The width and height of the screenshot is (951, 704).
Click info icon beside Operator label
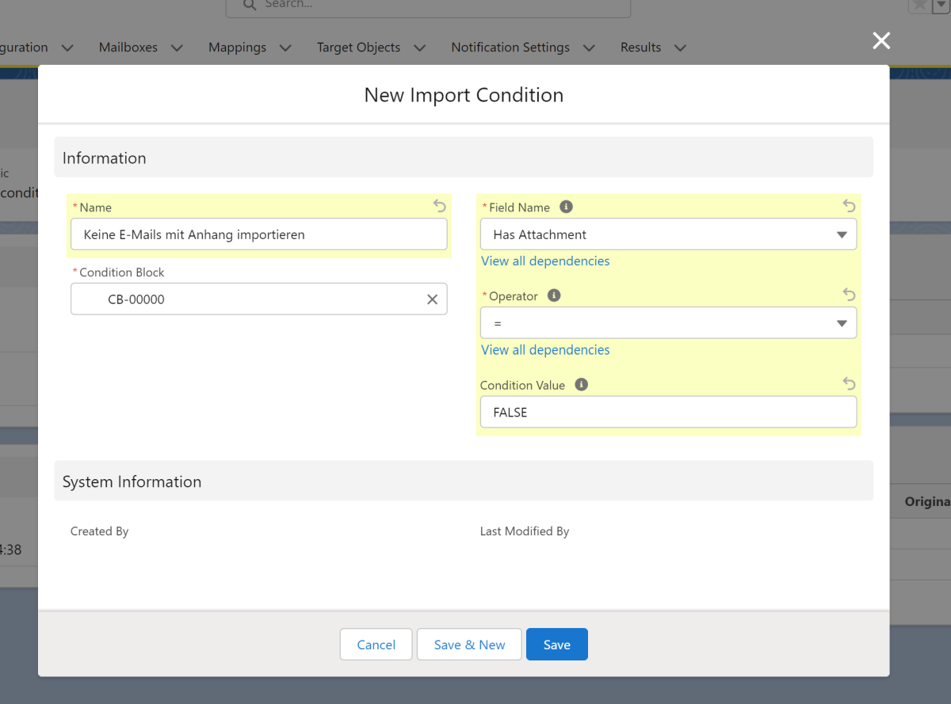point(554,295)
